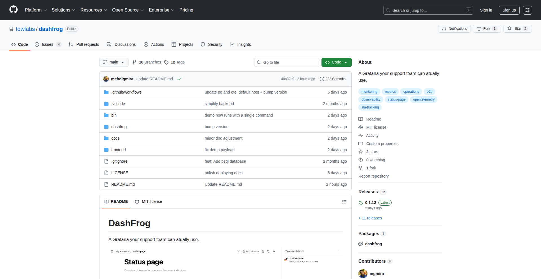Click the 48a82d9 commit hash
Image resolution: width=541 pixels, height=279 pixels.
coord(287,79)
